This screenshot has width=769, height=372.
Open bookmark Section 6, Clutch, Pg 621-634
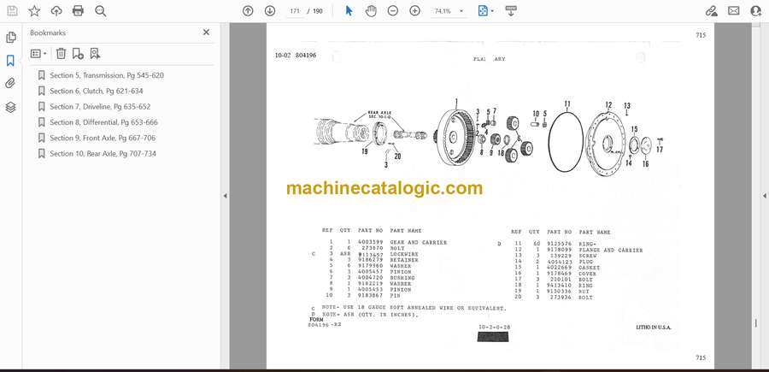point(97,91)
